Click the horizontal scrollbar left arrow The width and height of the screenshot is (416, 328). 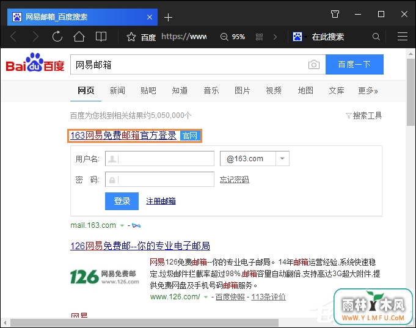5,323
